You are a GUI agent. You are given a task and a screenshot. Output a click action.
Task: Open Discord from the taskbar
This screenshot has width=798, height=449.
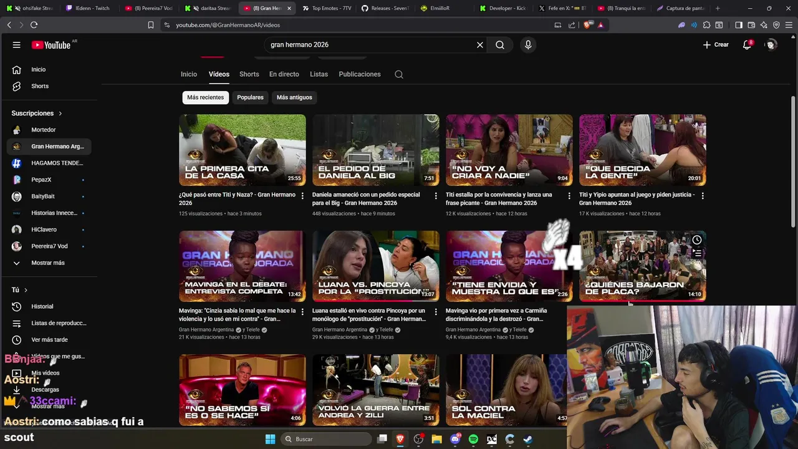(x=455, y=439)
